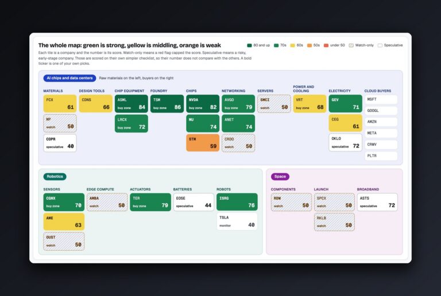This screenshot has height=296, width=441.
Task: Open the AMZN cloud buyer tile
Action: 381,122
